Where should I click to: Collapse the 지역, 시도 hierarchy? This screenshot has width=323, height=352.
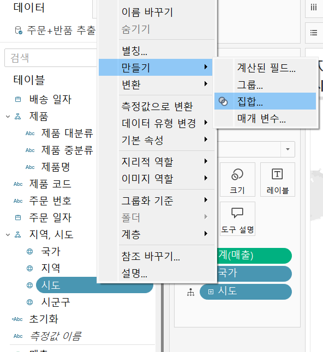pos(8,235)
